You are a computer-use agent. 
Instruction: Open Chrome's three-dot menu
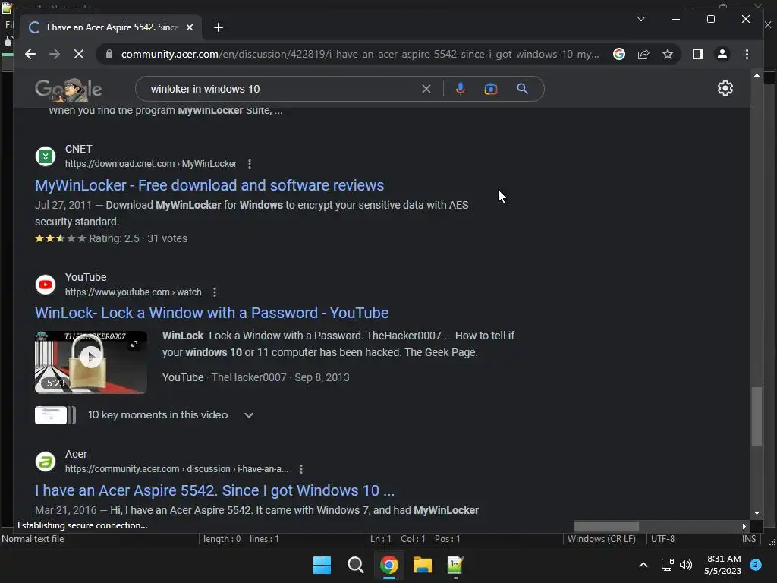747,54
